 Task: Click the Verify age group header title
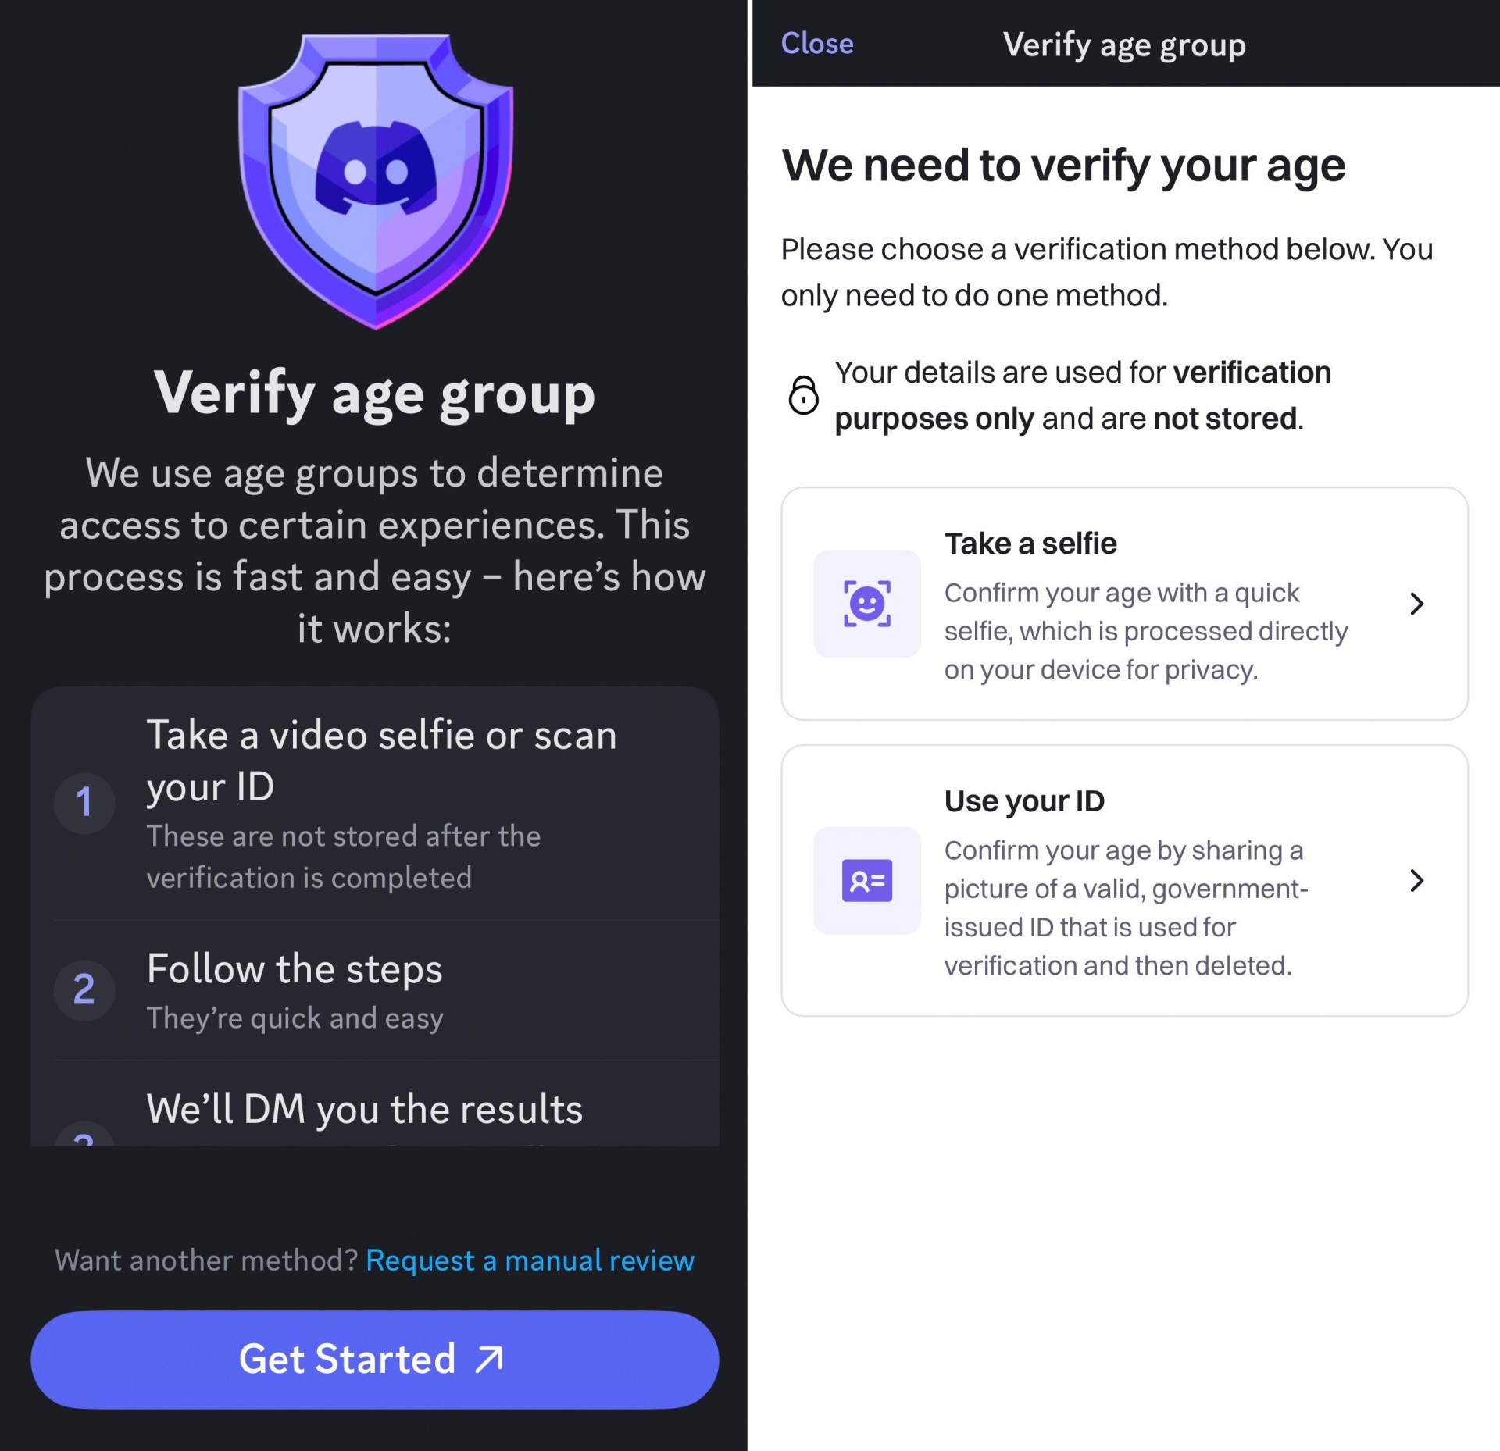1123,45
